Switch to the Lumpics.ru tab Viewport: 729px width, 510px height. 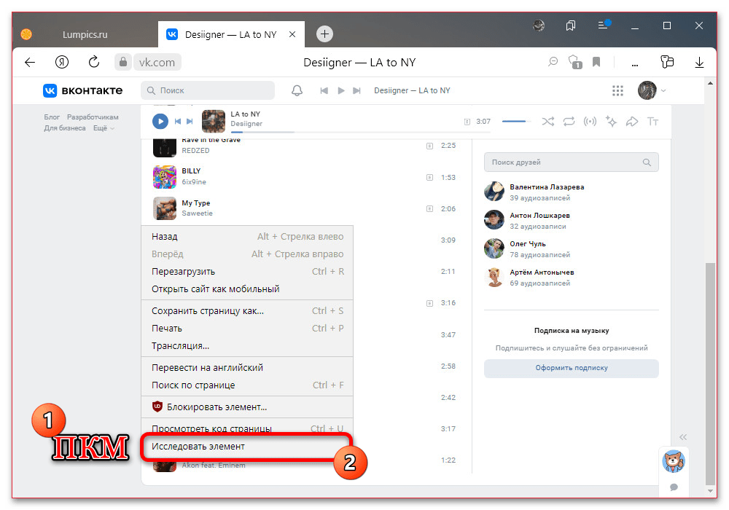[x=85, y=34]
